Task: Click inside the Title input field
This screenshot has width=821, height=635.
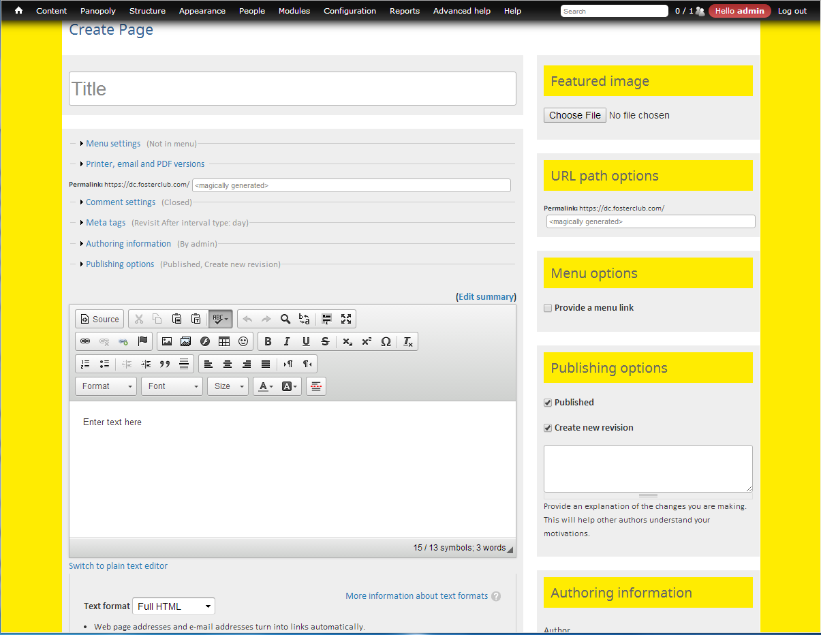Action: (x=292, y=88)
